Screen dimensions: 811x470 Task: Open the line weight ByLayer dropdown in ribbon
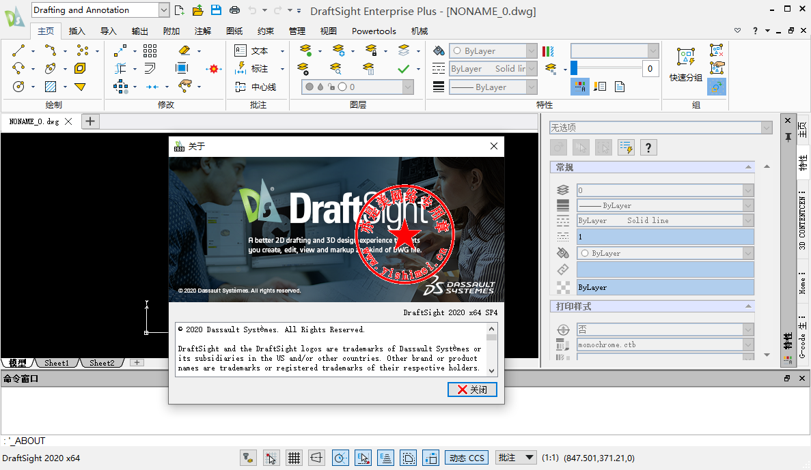click(x=531, y=87)
